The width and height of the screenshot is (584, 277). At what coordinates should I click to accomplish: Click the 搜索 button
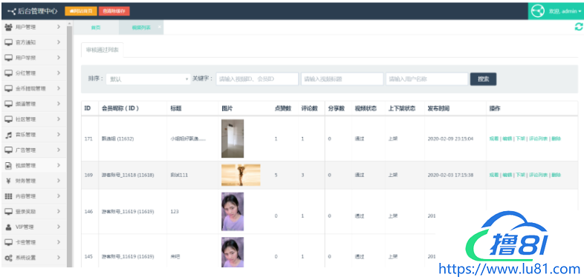[x=483, y=79]
